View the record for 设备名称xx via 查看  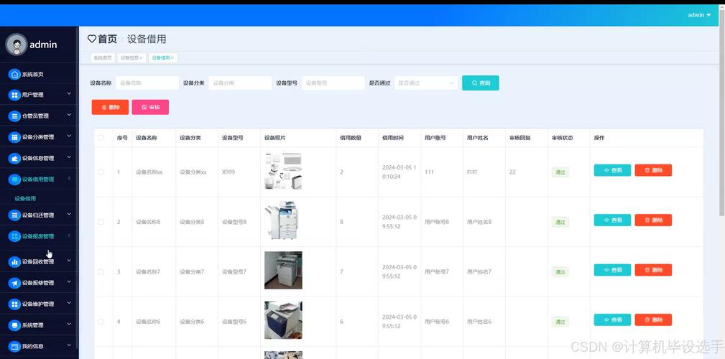(x=612, y=170)
